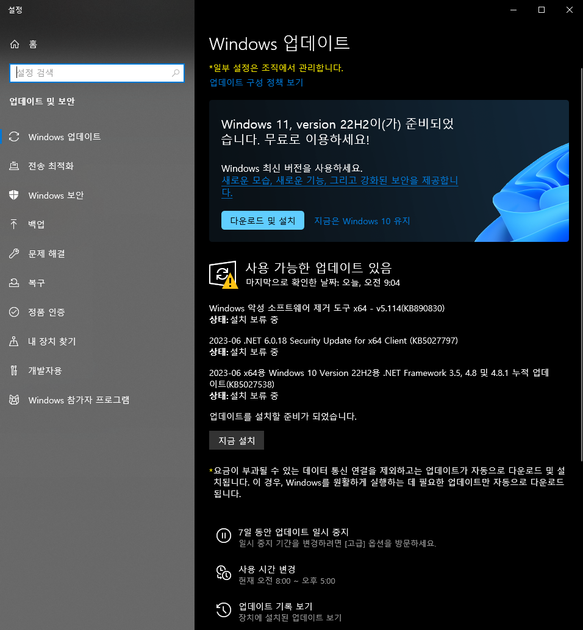Open 전송 최적화 in the sidebar

(98, 166)
